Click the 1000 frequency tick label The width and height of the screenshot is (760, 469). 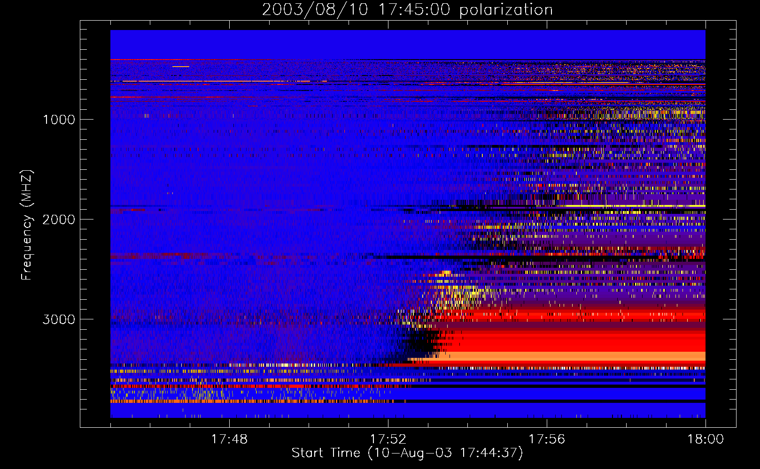(59, 120)
